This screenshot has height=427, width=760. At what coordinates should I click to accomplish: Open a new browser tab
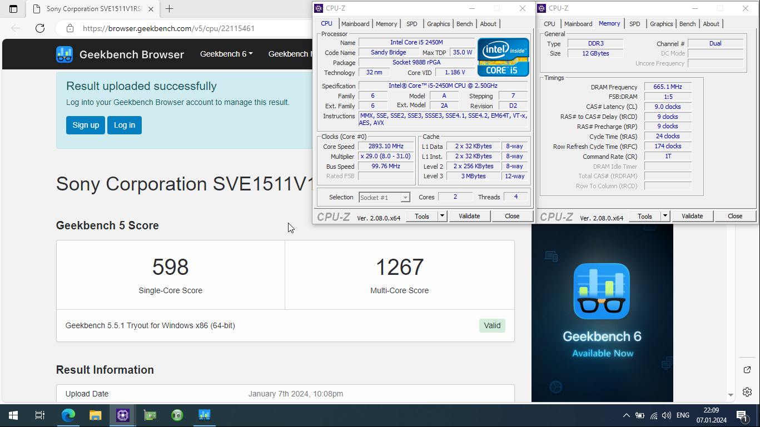[170, 9]
